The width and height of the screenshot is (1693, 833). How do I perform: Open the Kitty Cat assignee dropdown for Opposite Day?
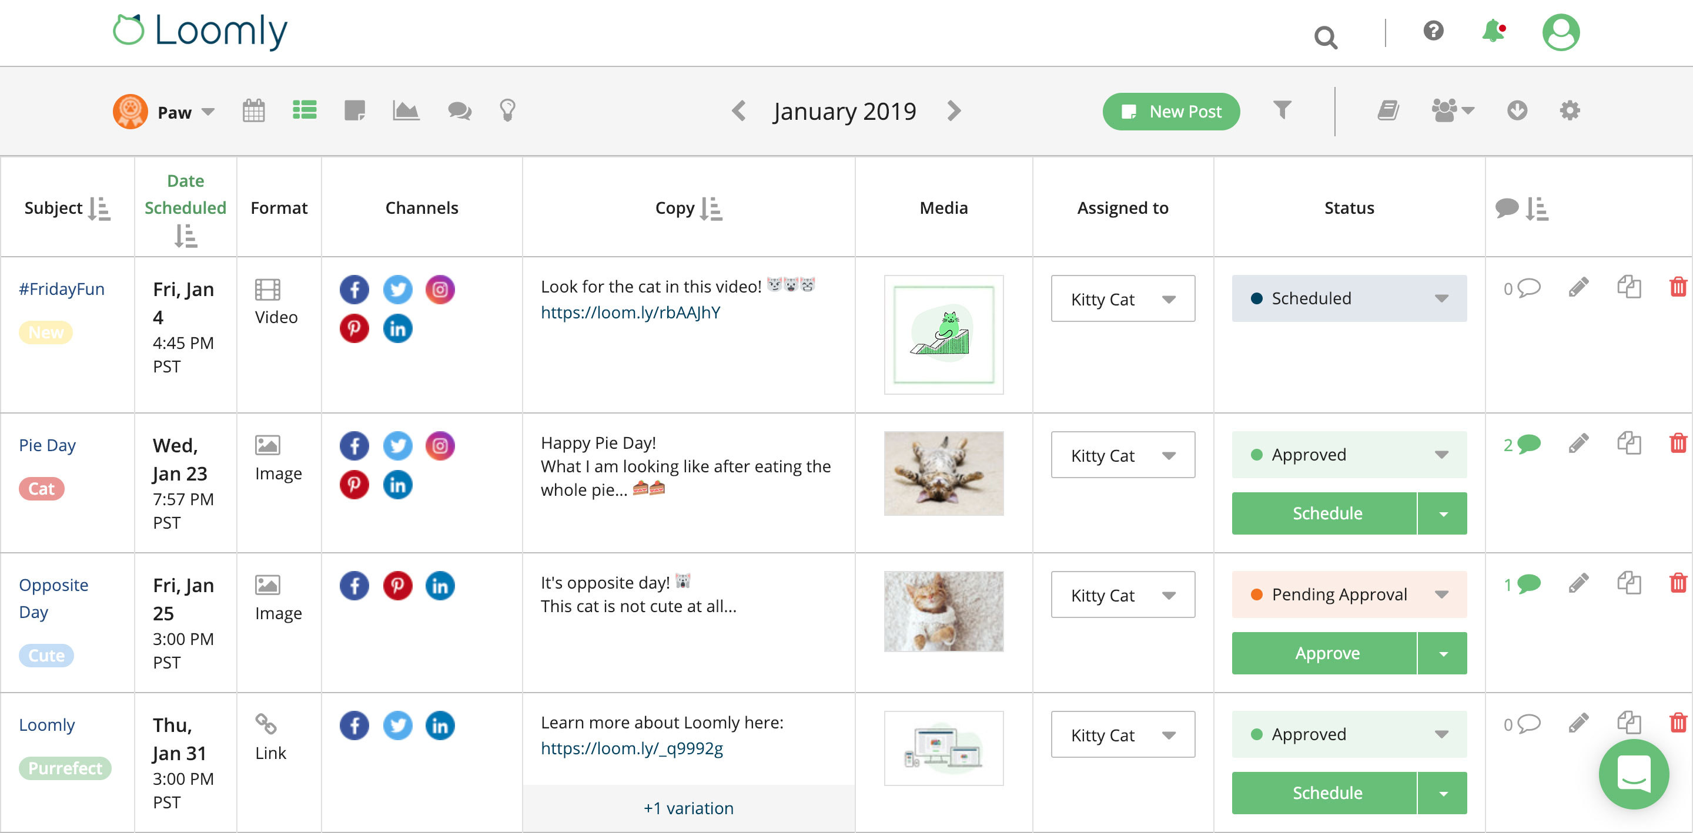coord(1123,594)
